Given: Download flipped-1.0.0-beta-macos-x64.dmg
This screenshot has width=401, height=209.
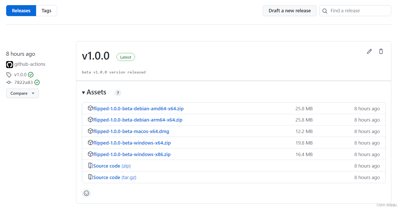Looking at the screenshot, I should tap(131, 131).
